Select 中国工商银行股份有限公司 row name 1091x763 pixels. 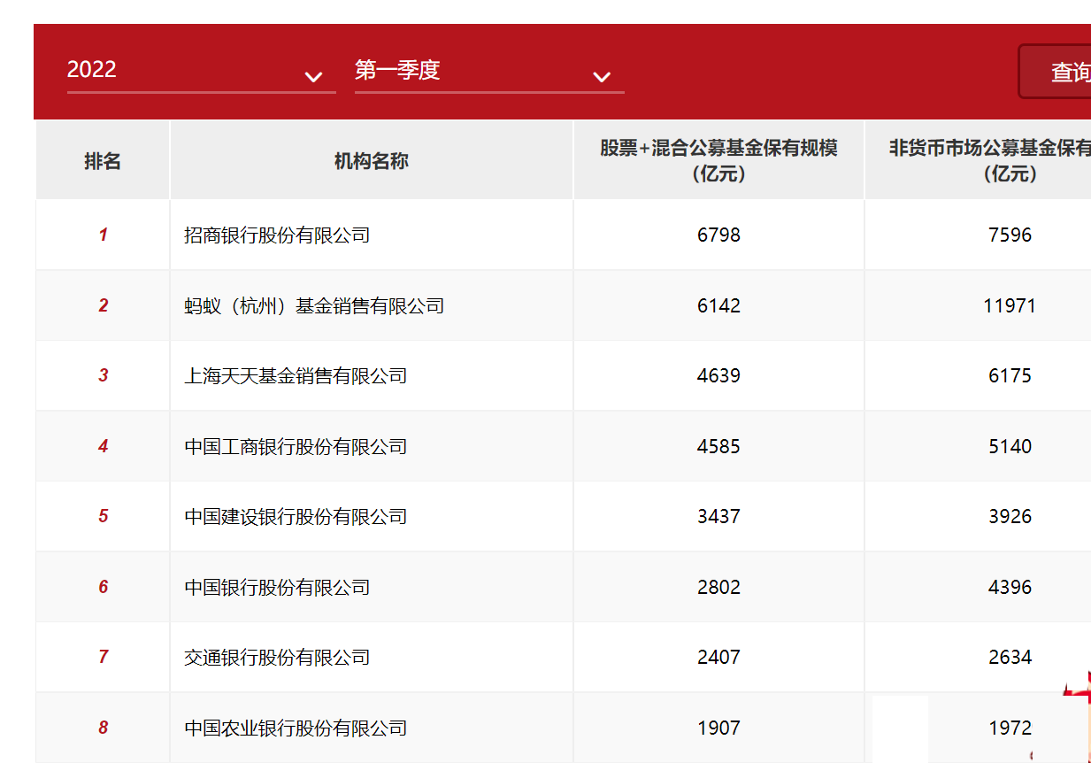click(296, 447)
